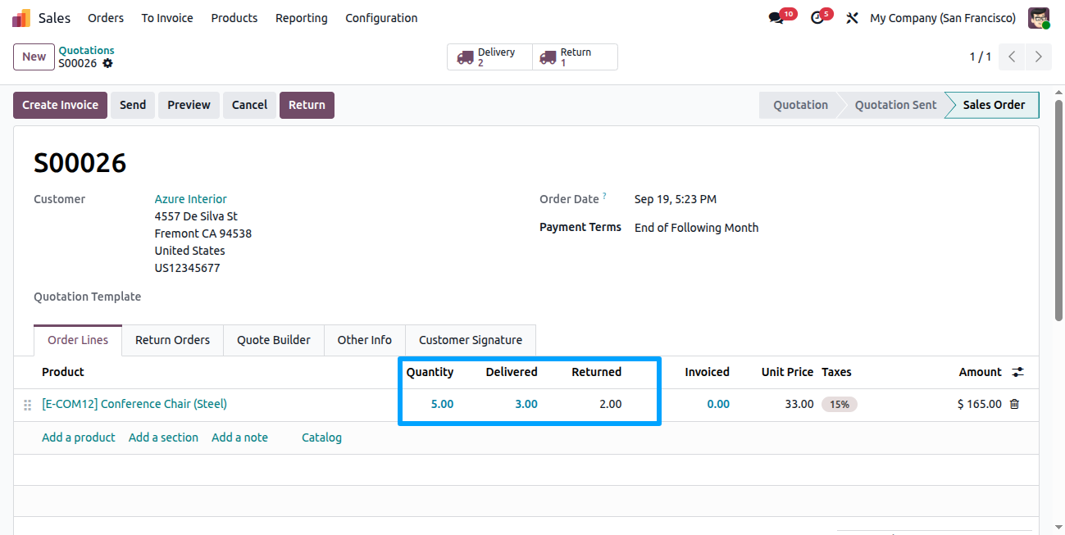Expand the Configuration menu
This screenshot has height=535, width=1065.
(381, 18)
